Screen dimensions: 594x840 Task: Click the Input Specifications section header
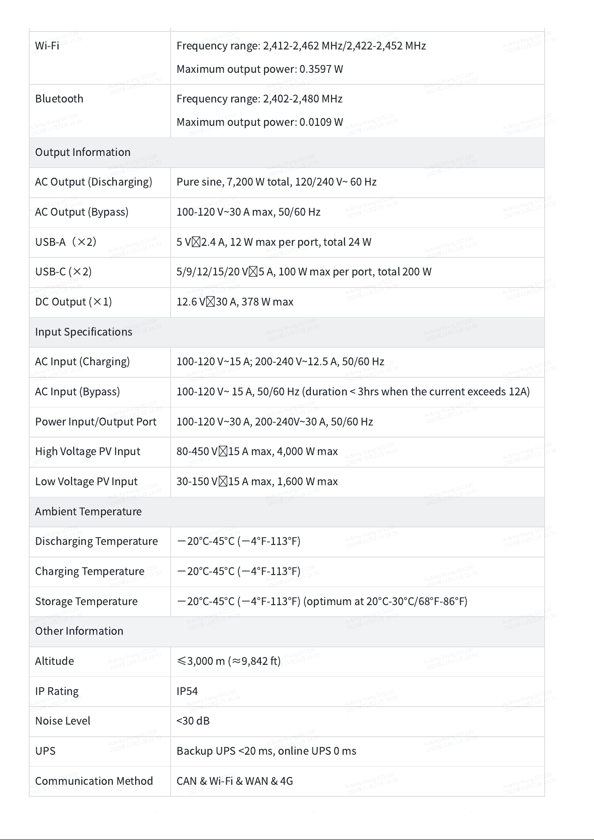pyautogui.click(x=287, y=332)
